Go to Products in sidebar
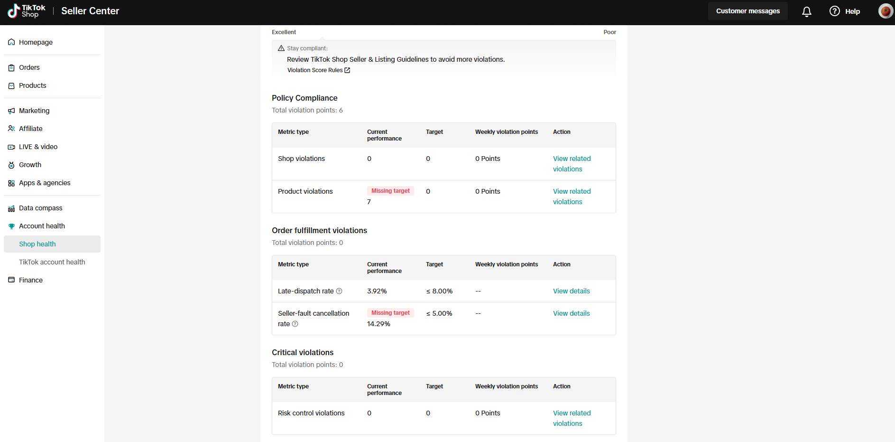Viewport: 895px width, 442px height. pos(32,85)
